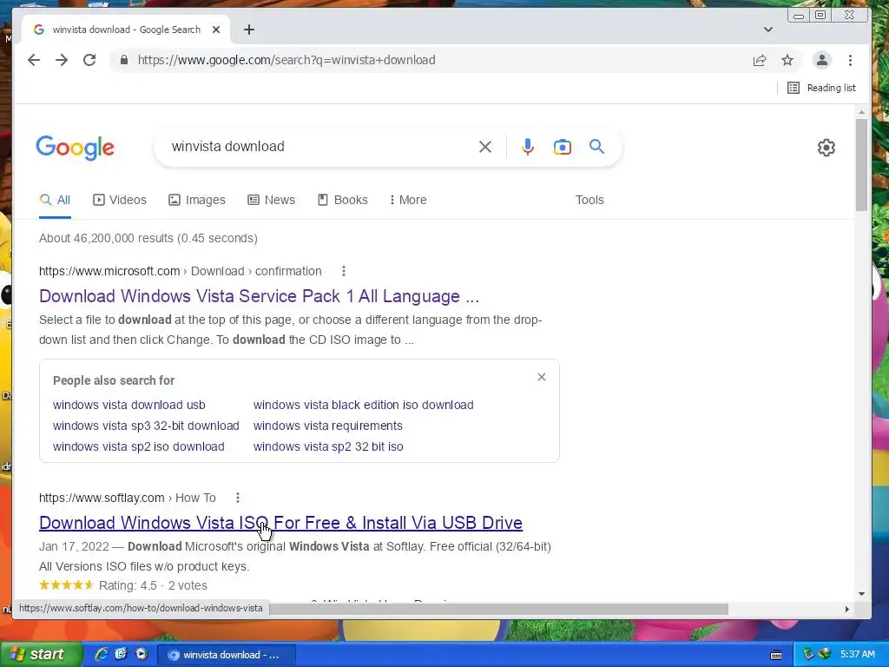The width and height of the screenshot is (889, 667).
Task: Click the scroll down arrow
Action: pyautogui.click(x=861, y=594)
